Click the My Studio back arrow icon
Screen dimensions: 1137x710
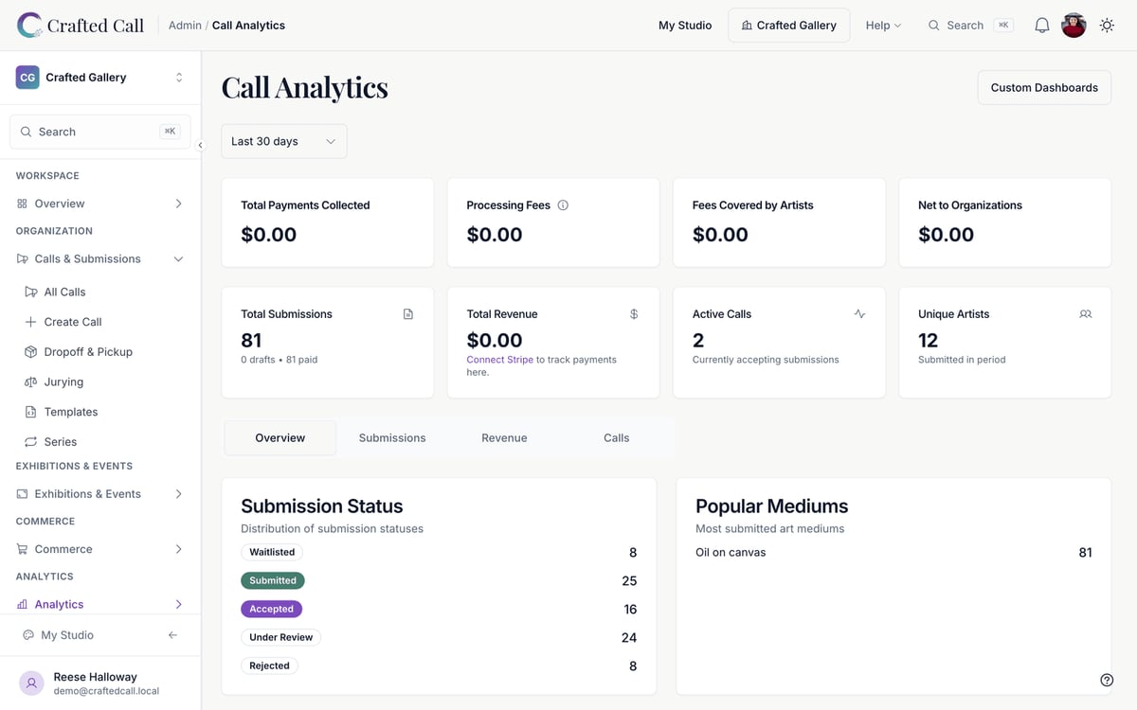pyautogui.click(x=172, y=635)
